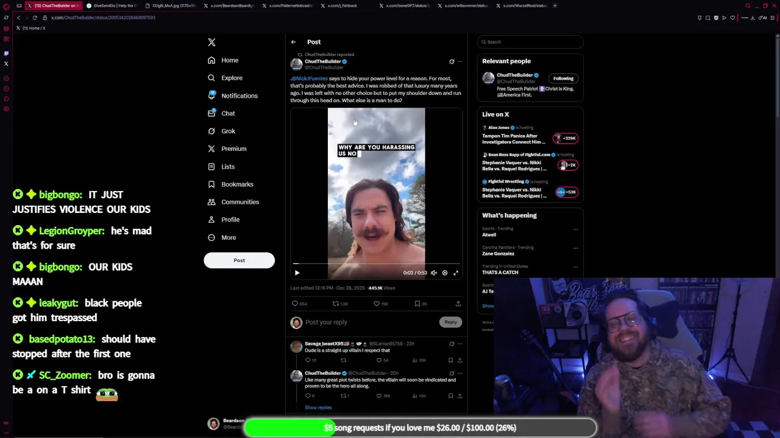
Task: Open Home from the X sidebar
Action: click(x=223, y=60)
